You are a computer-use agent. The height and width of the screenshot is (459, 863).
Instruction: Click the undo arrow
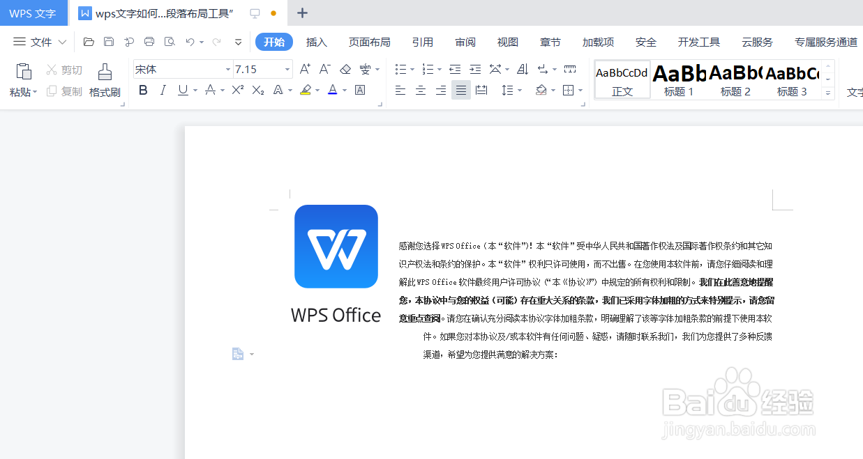[190, 42]
